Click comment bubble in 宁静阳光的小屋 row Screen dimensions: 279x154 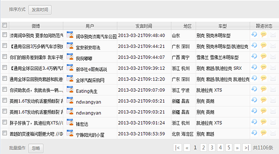tap(264, 133)
